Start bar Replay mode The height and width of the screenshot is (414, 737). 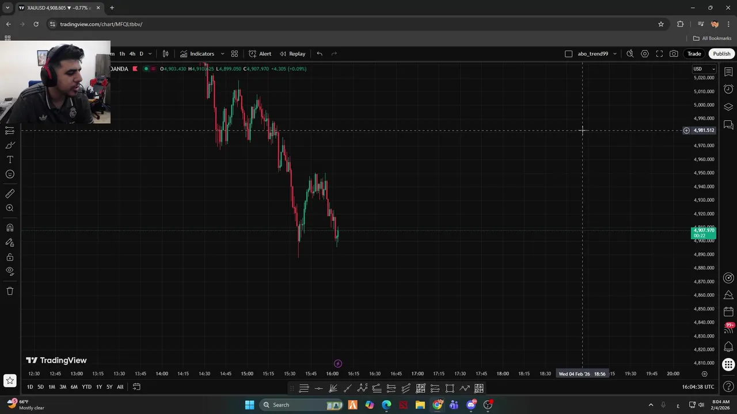click(292, 53)
